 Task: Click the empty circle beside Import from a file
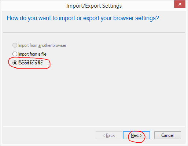tap(15, 54)
